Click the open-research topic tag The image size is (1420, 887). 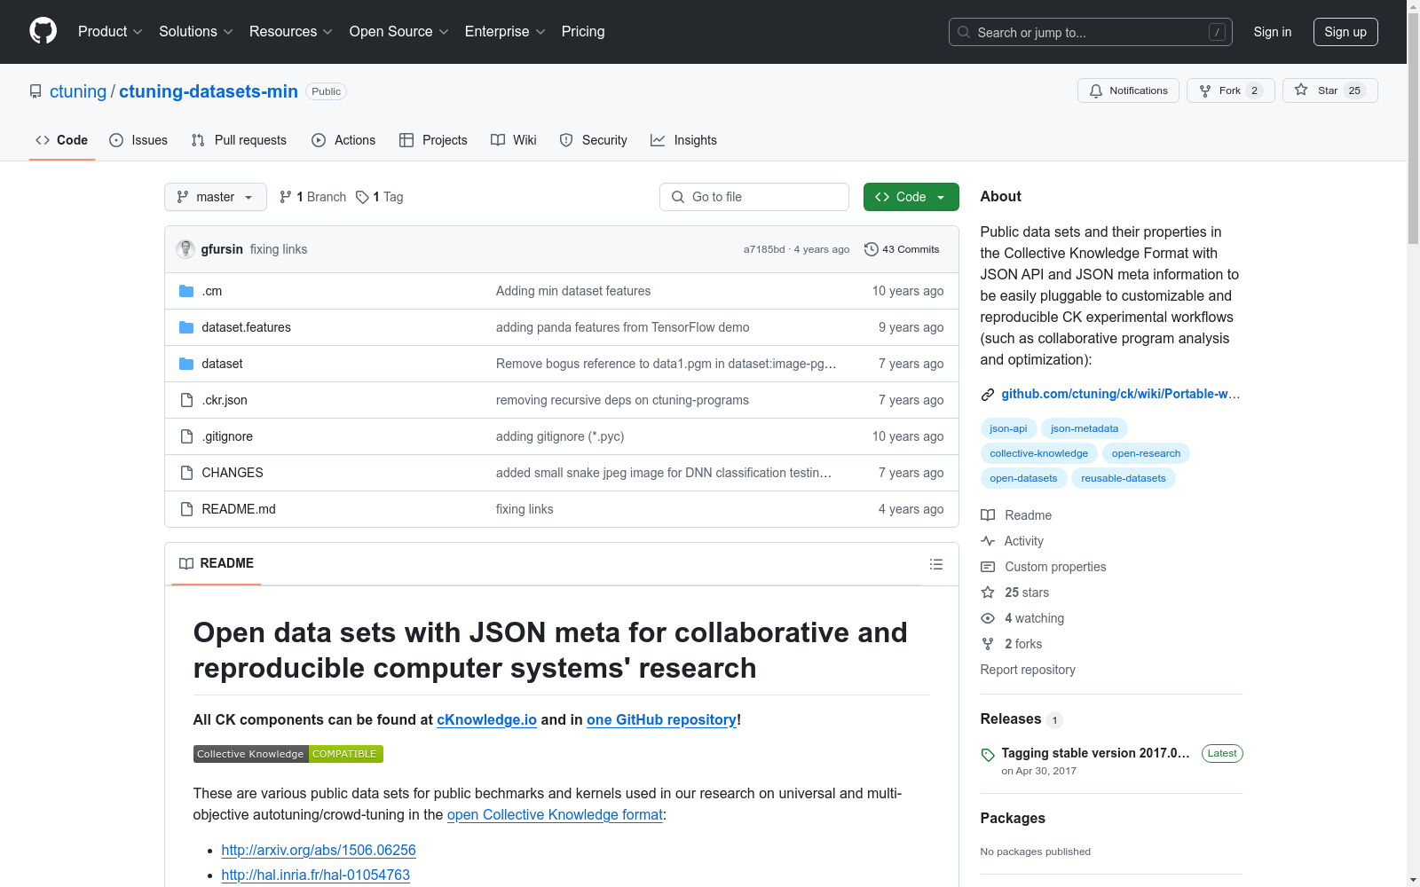click(1146, 453)
